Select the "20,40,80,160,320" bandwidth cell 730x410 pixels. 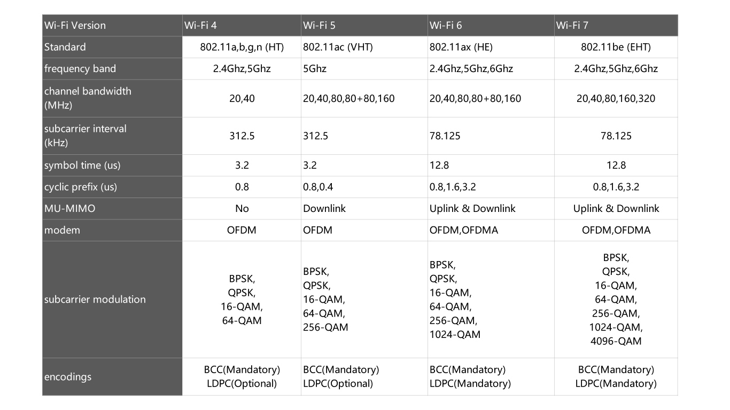616,98
